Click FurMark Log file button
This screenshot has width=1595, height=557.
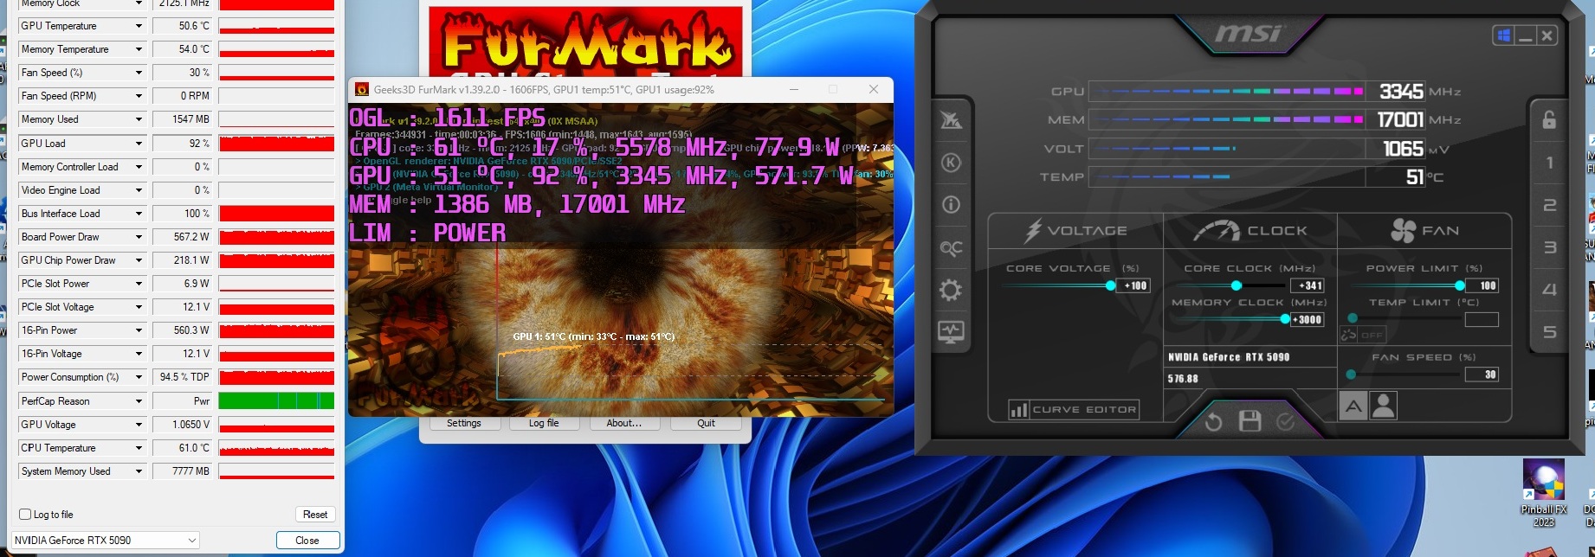coord(544,423)
